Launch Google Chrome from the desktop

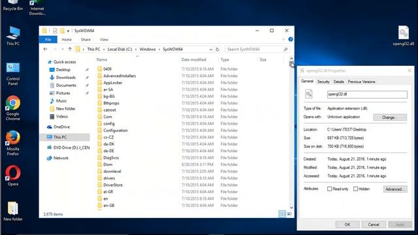[13, 108]
